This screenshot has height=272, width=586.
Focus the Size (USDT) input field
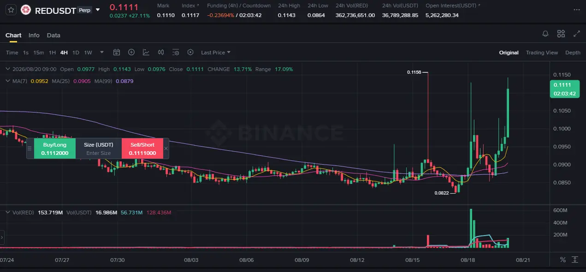click(x=99, y=153)
